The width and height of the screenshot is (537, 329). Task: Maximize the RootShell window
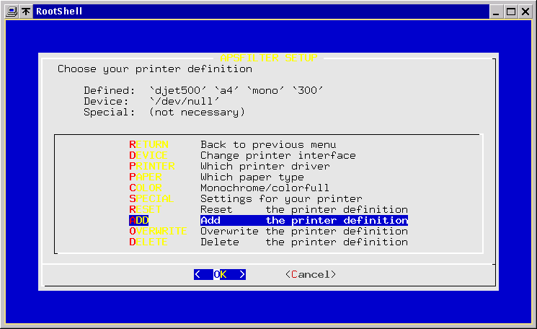coord(511,12)
